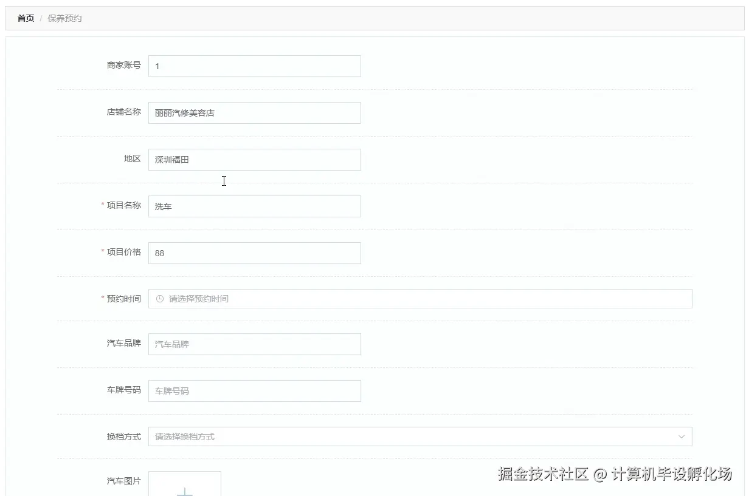Expand the 换档方式 dropdown list
Image resolution: width=746 pixels, height=496 pixels.
420,436
